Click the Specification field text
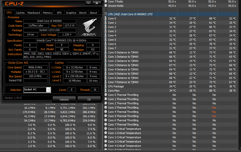The image size is (241, 152). [61, 40]
